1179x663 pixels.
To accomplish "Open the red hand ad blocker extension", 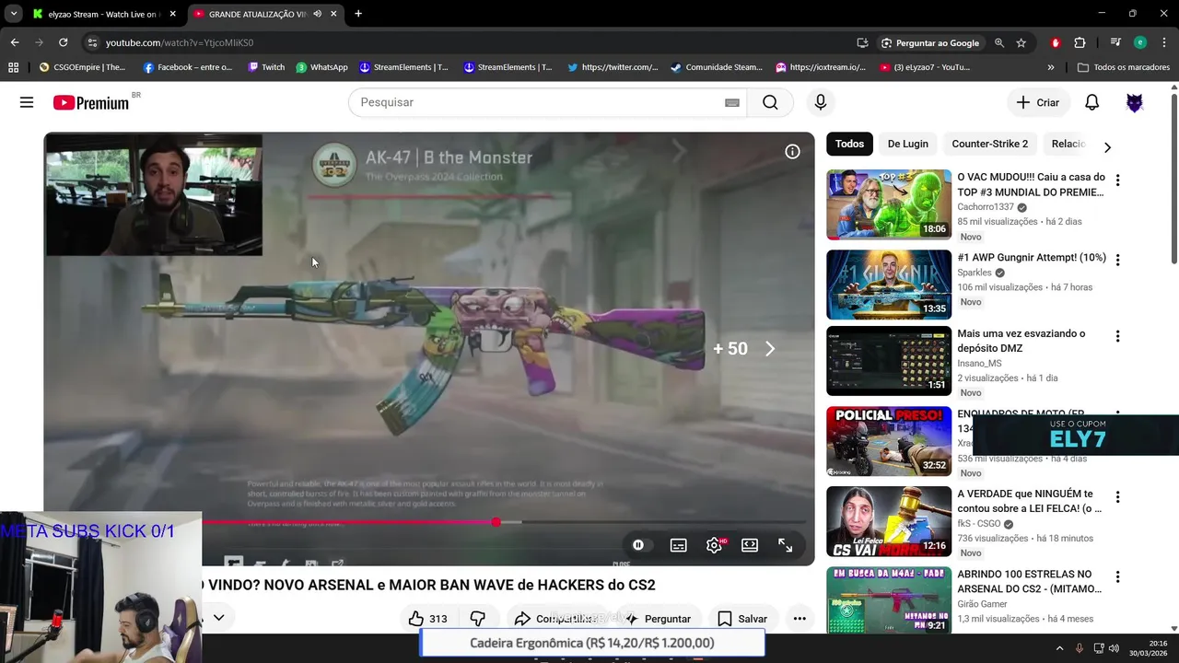I will tap(1056, 42).
